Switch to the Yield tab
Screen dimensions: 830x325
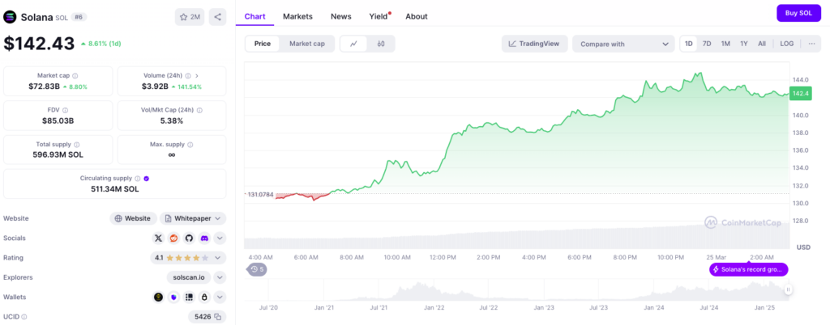[x=379, y=16]
